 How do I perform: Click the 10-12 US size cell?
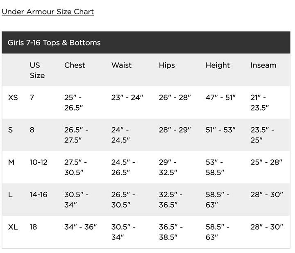pos(39,162)
